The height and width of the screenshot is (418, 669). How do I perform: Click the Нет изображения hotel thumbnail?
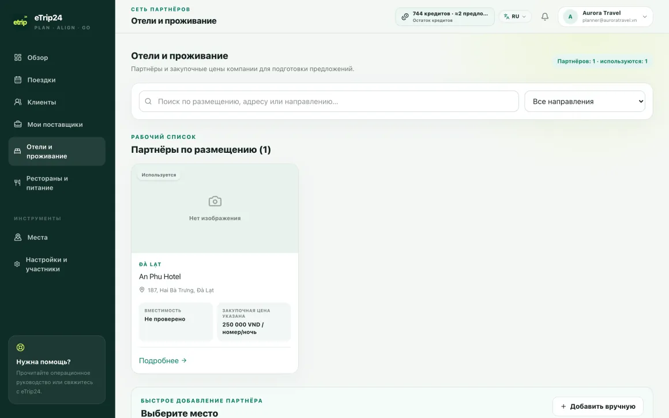pos(215,209)
